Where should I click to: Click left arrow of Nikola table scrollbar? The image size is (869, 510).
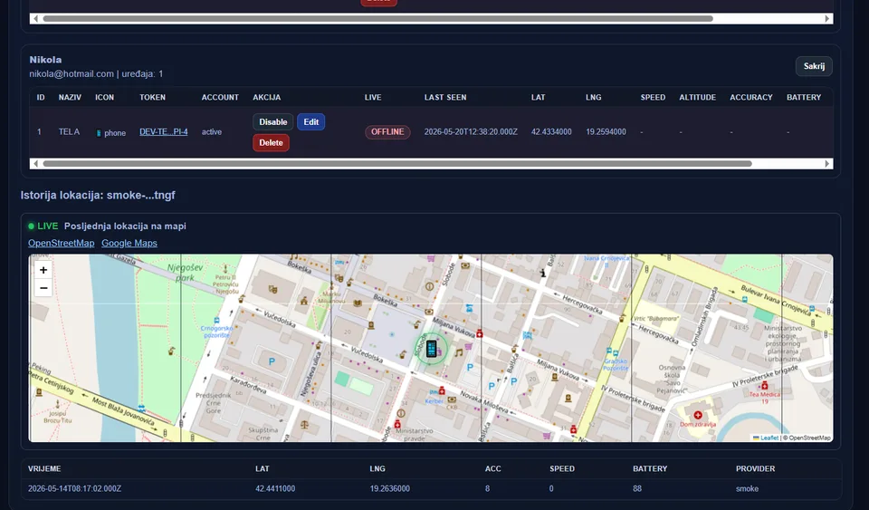(35, 164)
